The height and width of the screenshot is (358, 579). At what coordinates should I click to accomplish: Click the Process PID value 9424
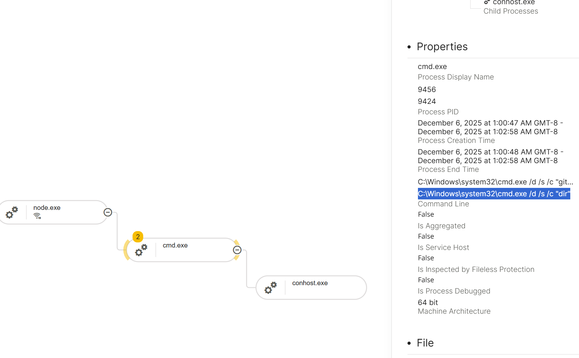[x=427, y=101]
